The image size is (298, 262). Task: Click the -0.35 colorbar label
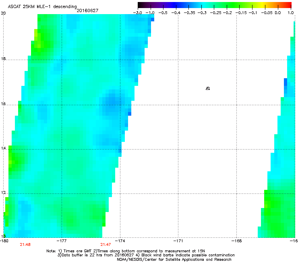pyautogui.click(x=189, y=13)
